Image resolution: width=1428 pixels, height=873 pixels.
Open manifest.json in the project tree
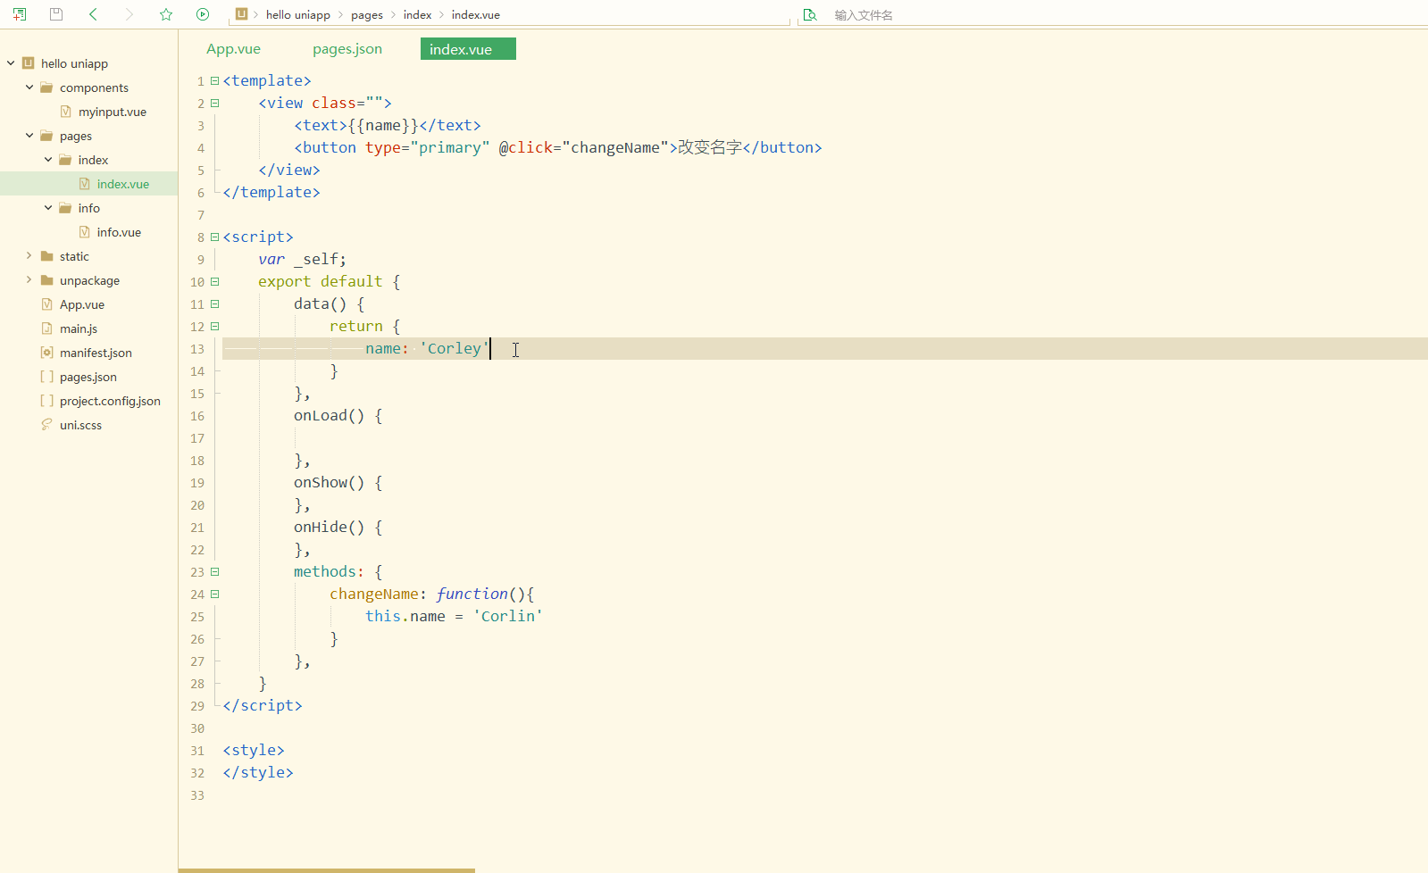point(96,353)
